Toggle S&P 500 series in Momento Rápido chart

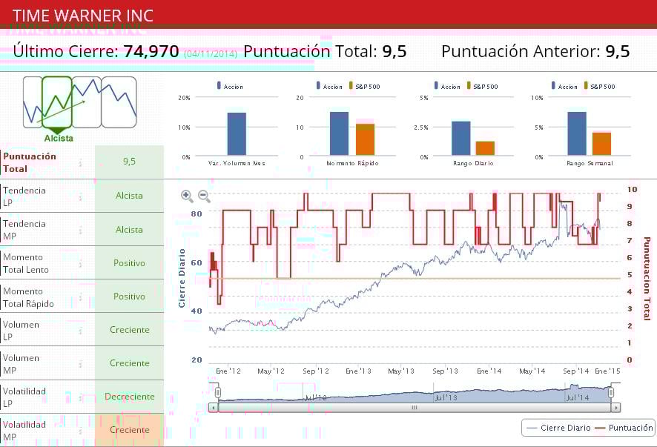pyautogui.click(x=365, y=86)
